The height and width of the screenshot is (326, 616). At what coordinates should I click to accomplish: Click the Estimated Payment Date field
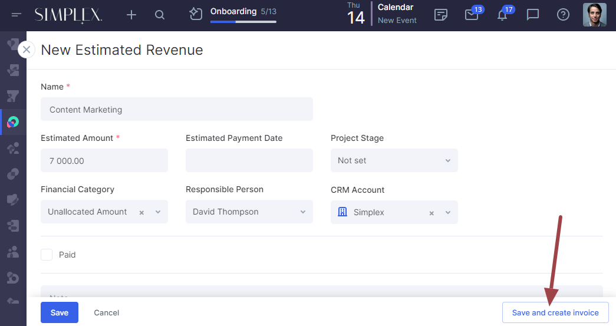(x=249, y=160)
